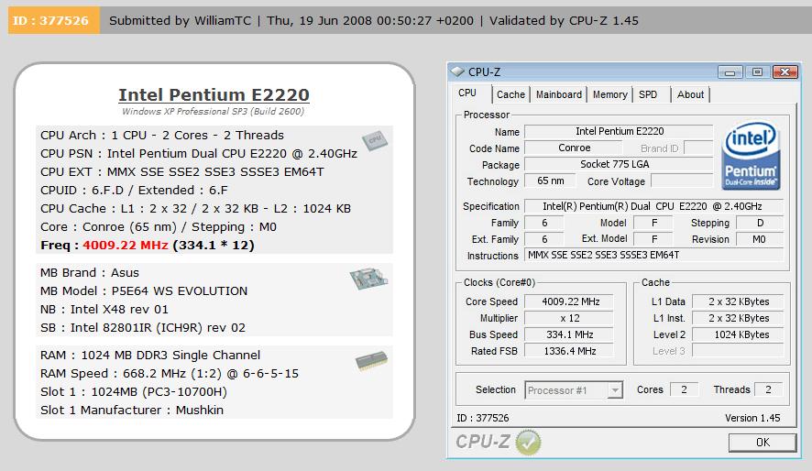Click the L1 Inst. value 2 x 32 KBytes
Screen dimensions: 812x471
(738, 318)
